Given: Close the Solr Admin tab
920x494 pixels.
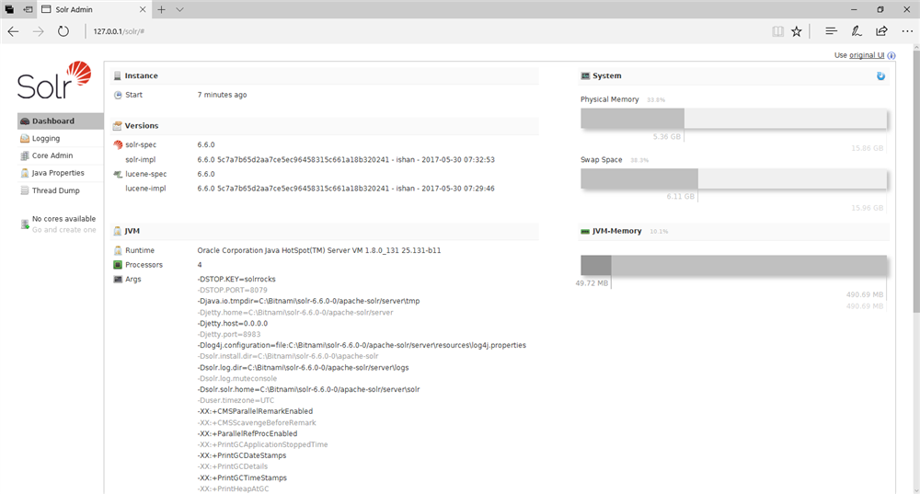Looking at the screenshot, I should point(143,9).
